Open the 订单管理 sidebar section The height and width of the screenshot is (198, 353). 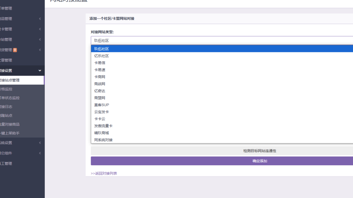point(14,8)
